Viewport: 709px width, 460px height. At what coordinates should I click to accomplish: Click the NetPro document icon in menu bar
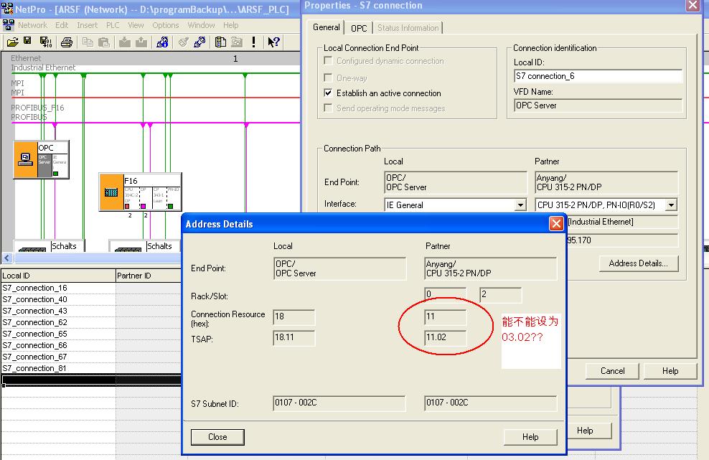(x=8, y=25)
